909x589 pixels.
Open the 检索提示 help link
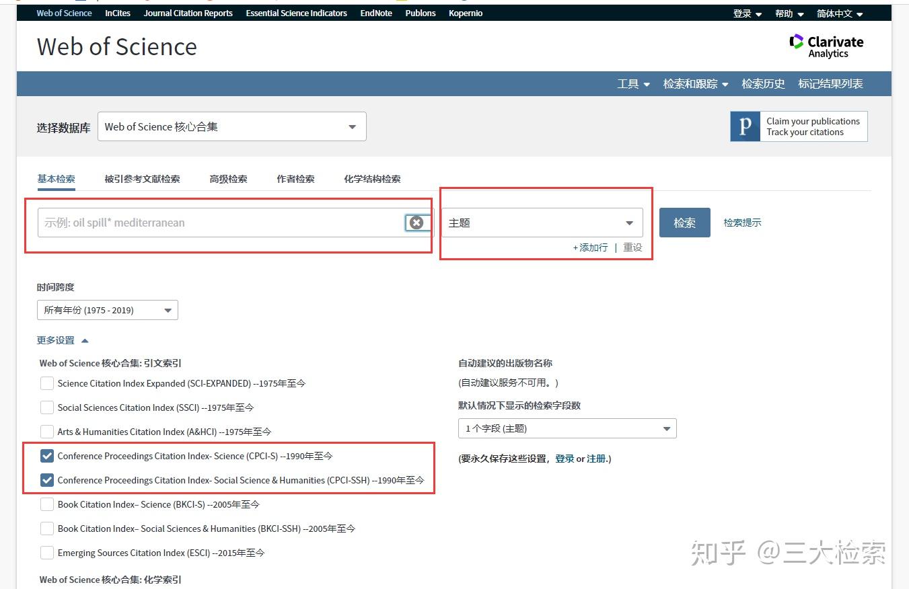(742, 223)
